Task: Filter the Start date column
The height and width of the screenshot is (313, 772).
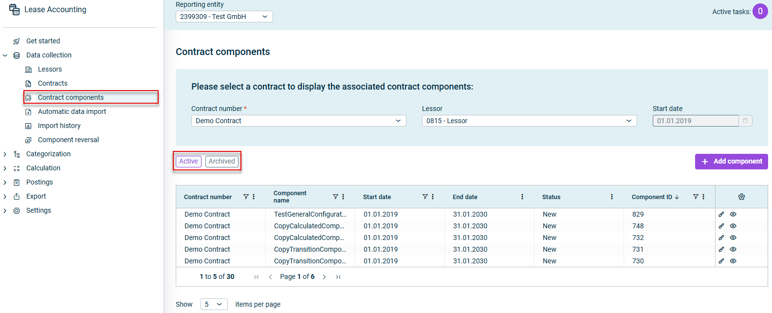Action: 425,197
